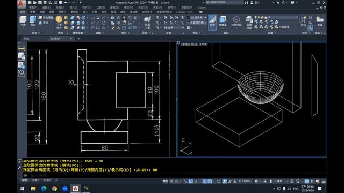This screenshot has width=344, height=193.
Task: Expand the Modify panel title
Action: [x=125, y=33]
